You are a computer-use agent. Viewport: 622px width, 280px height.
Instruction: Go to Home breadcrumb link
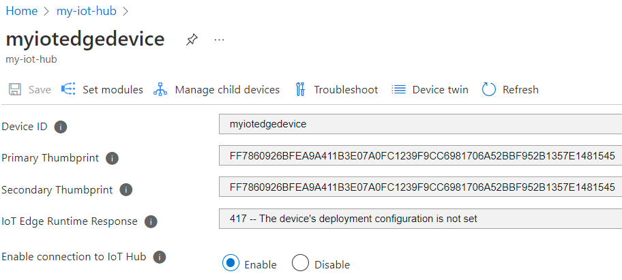(x=20, y=11)
